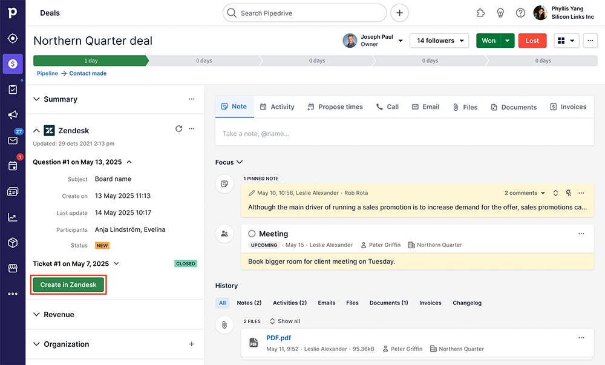This screenshot has width=605, height=365.
Task: Show all files in history
Action: (x=285, y=321)
